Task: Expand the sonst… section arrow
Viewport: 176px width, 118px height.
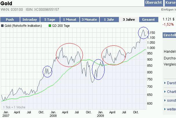Action: [165, 100]
